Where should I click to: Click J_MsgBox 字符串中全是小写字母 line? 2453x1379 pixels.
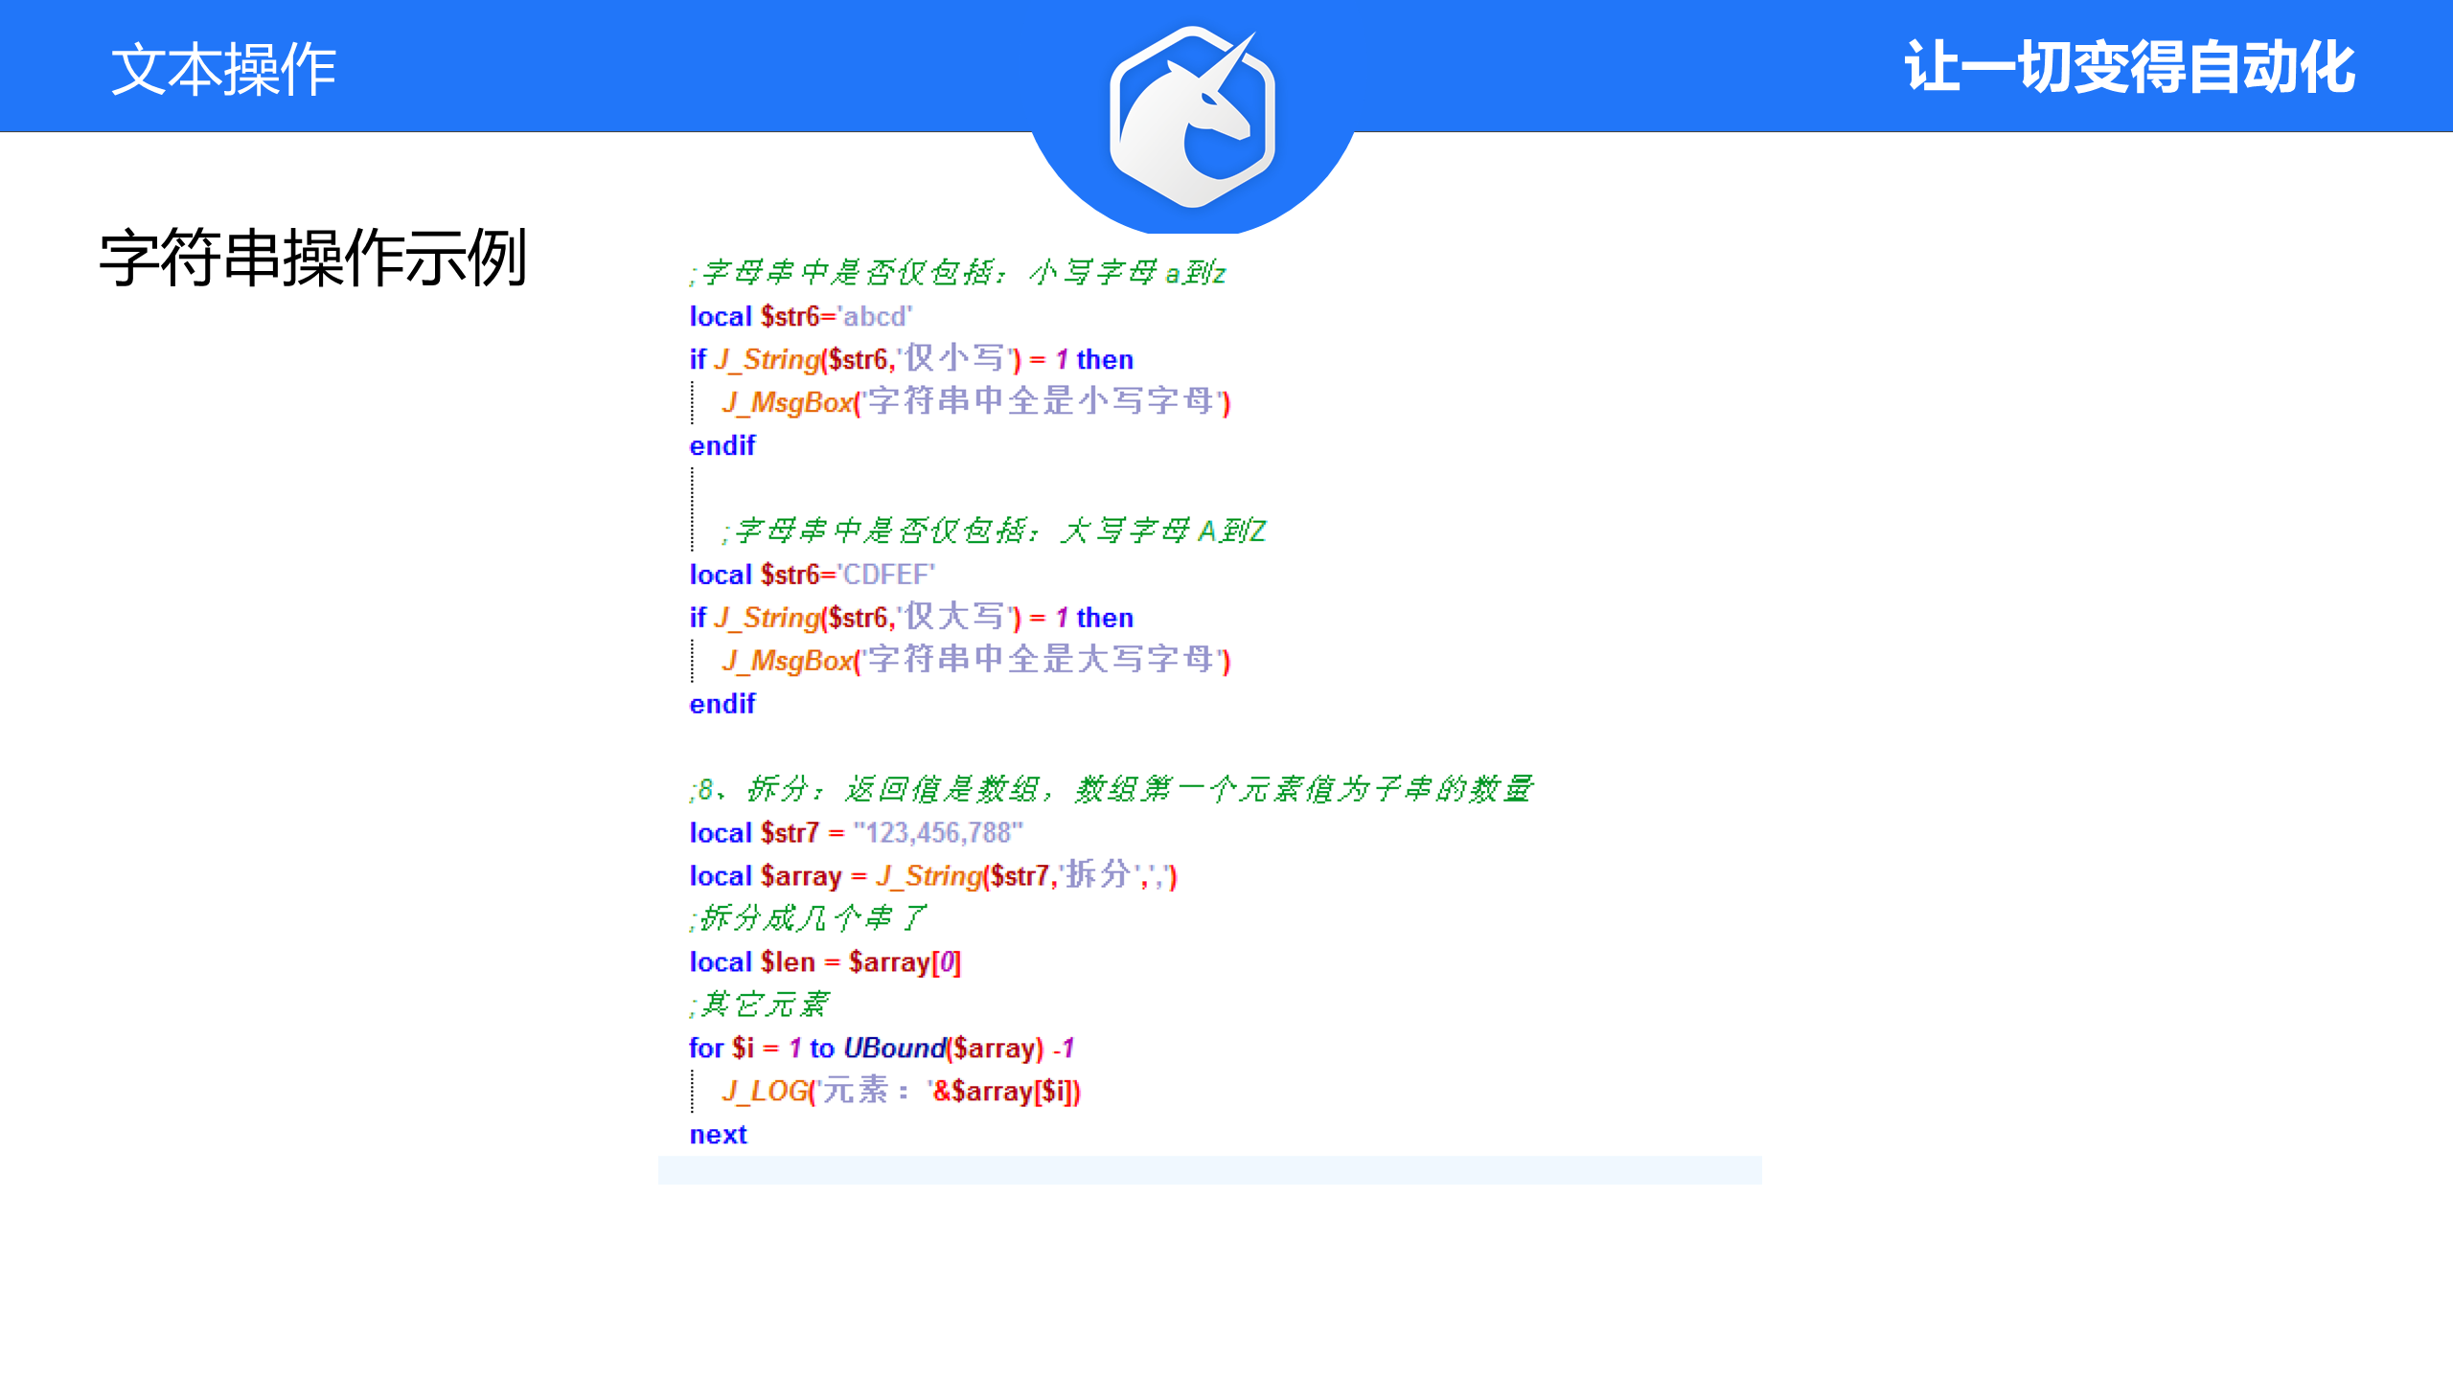click(975, 402)
